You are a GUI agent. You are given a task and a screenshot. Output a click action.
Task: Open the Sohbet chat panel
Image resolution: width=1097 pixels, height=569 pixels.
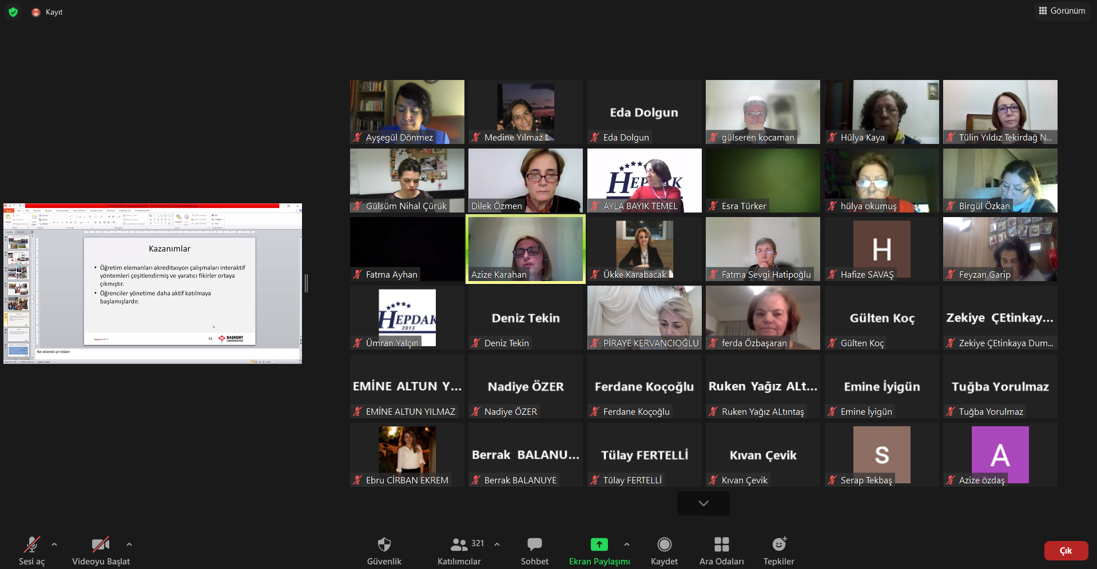click(x=534, y=544)
